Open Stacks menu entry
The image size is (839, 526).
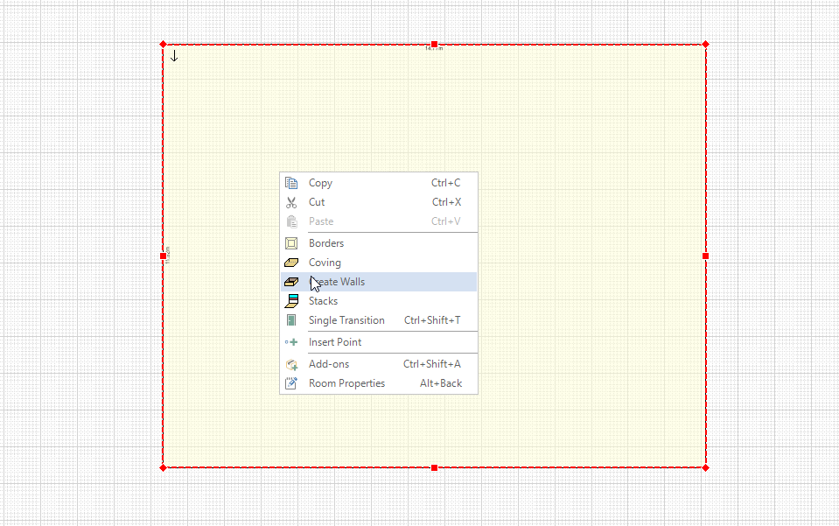pyautogui.click(x=379, y=301)
